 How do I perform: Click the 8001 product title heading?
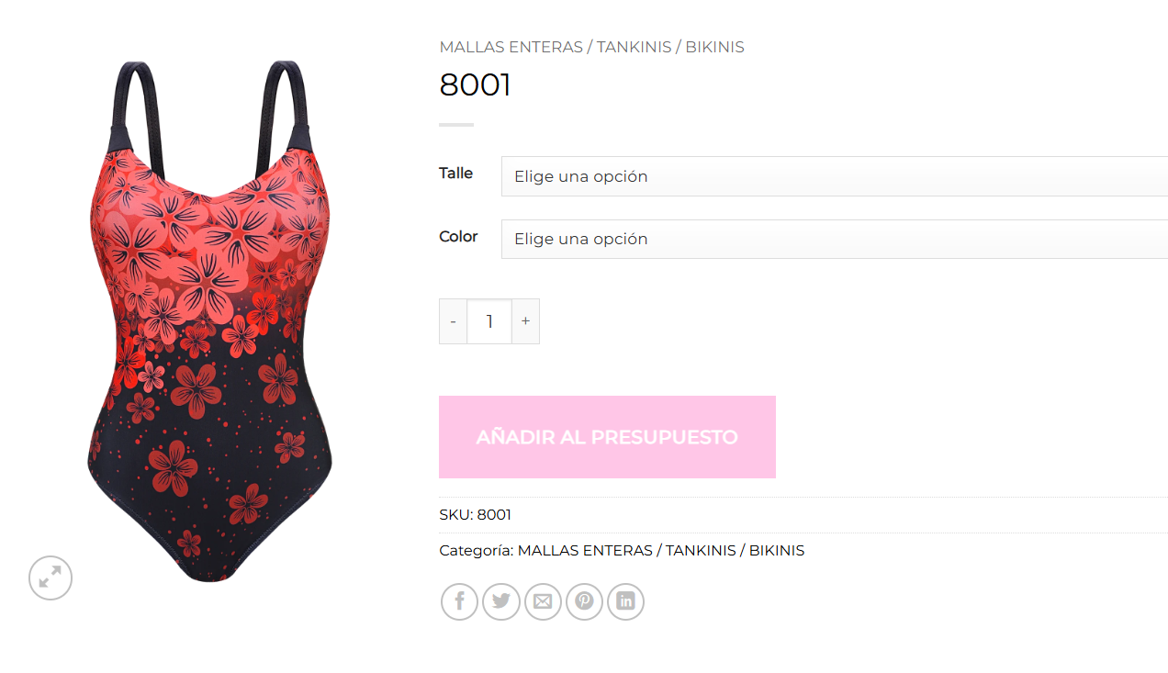coord(475,84)
